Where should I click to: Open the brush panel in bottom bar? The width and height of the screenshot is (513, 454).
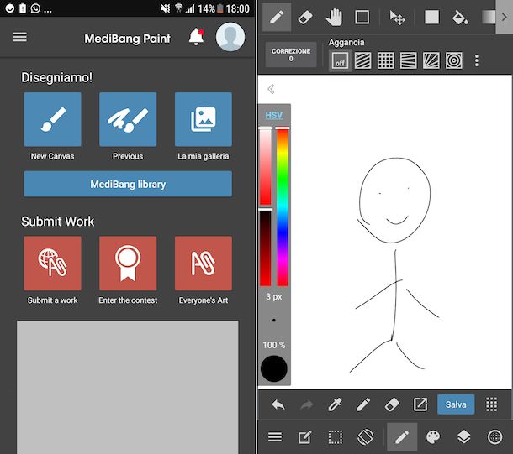tap(402, 437)
